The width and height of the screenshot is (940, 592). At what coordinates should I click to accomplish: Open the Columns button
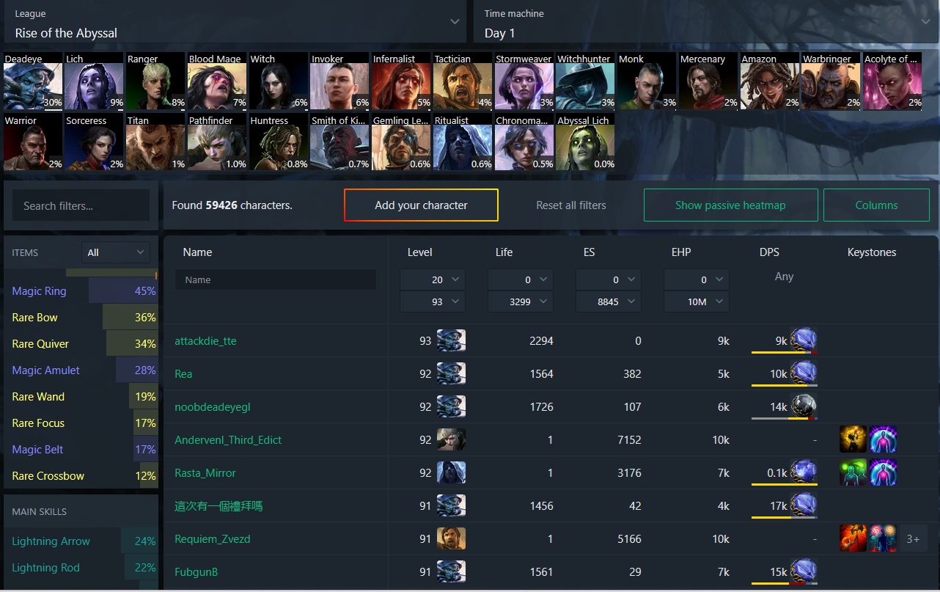pos(877,205)
